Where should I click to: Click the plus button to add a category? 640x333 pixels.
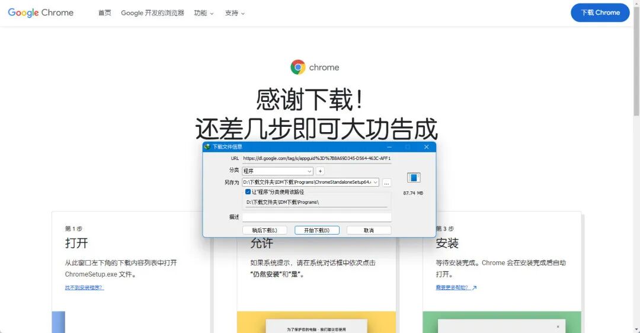click(321, 171)
